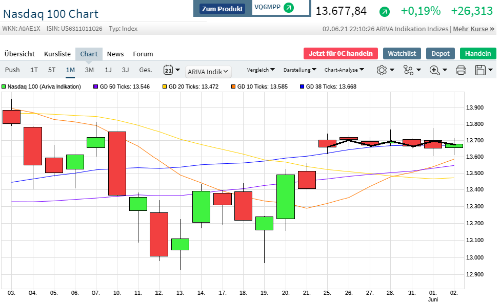Click green Nasdaq 100 legend swatch
The width and height of the screenshot is (500, 303).
coord(4,86)
